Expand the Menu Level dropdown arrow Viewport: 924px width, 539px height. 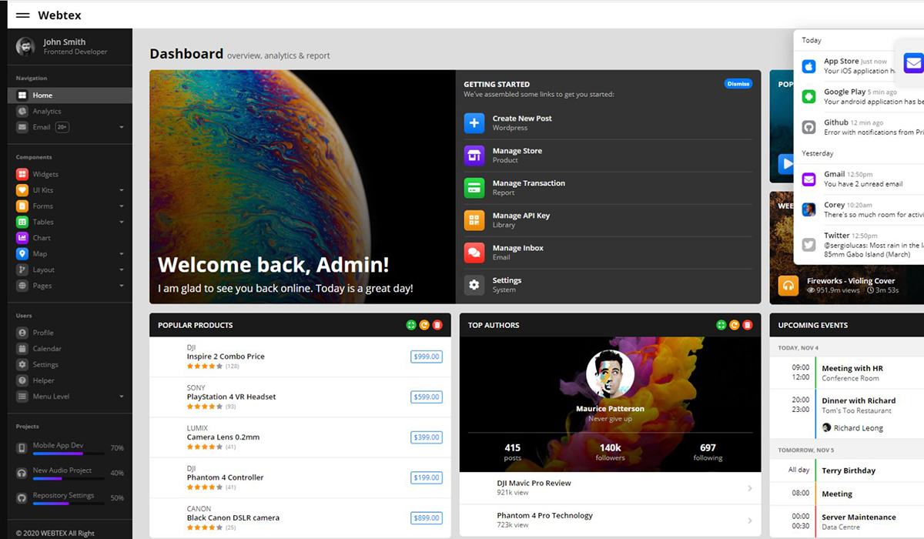tap(121, 397)
